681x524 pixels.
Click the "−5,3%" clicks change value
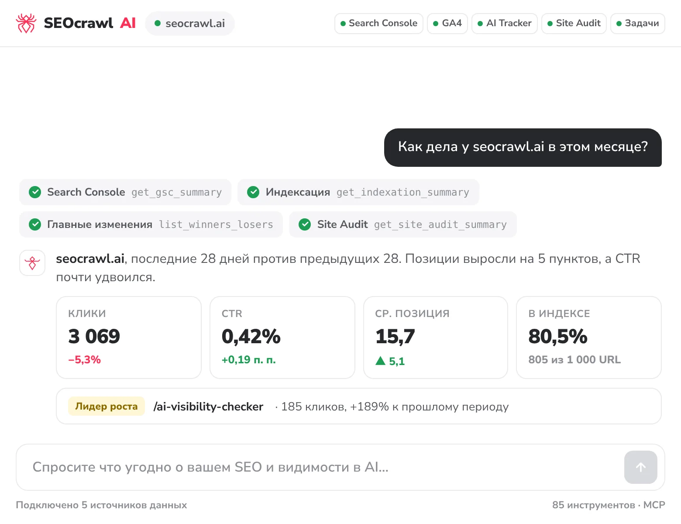[85, 360]
